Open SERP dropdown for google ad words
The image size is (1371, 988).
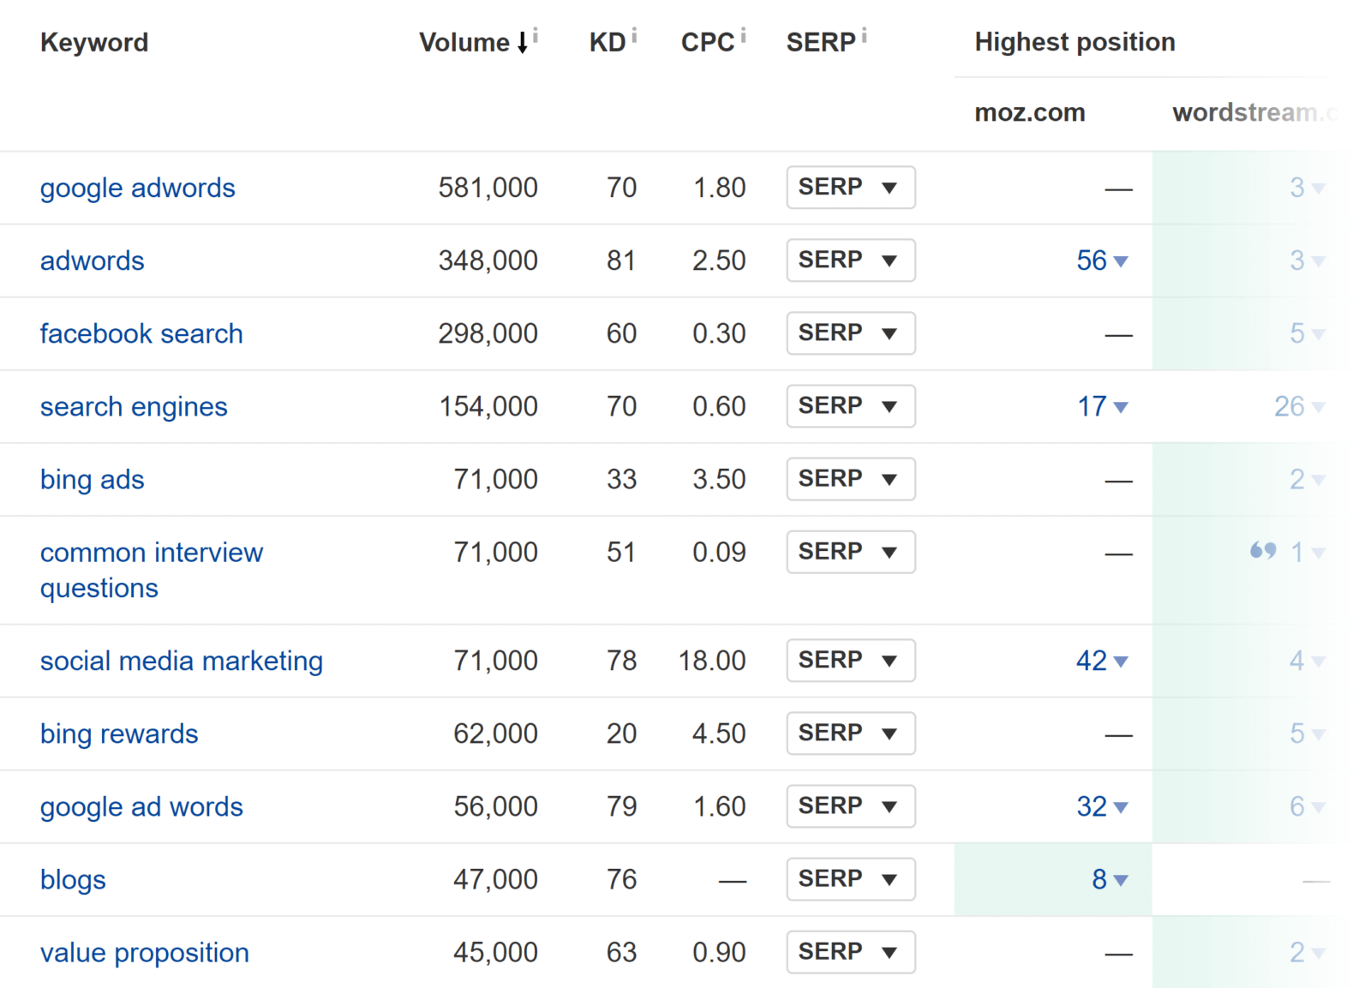click(851, 806)
